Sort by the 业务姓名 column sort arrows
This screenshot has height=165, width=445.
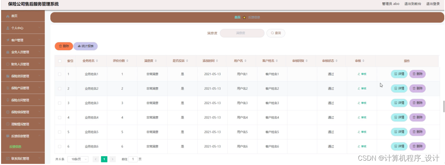coord(97,61)
